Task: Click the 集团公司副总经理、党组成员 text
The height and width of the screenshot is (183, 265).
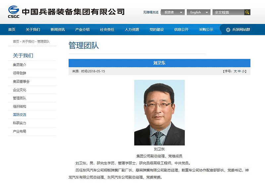Action: pyautogui.click(x=159, y=156)
